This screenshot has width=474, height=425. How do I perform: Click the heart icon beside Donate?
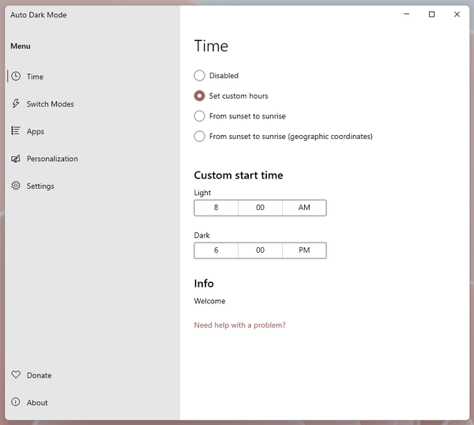pyautogui.click(x=16, y=375)
